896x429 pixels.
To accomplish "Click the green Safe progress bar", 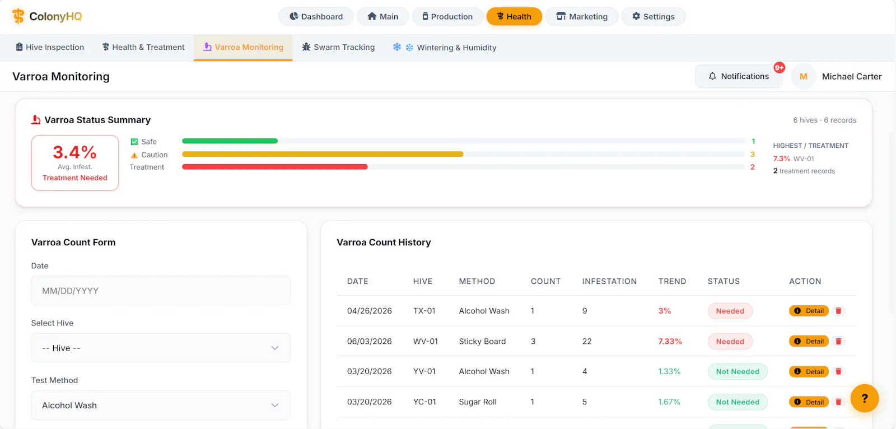I will click(230, 141).
